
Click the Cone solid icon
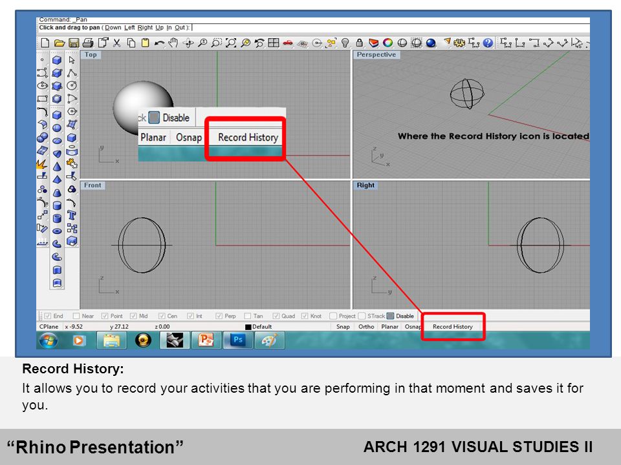point(57,167)
